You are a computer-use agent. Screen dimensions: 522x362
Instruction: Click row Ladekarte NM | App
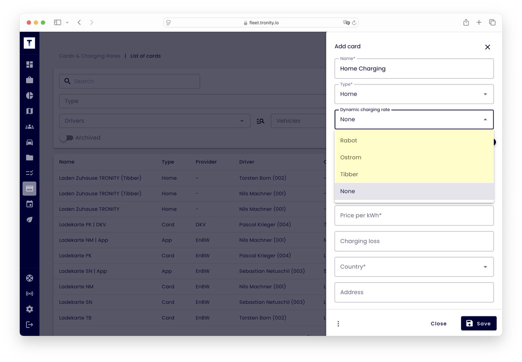coord(190,240)
